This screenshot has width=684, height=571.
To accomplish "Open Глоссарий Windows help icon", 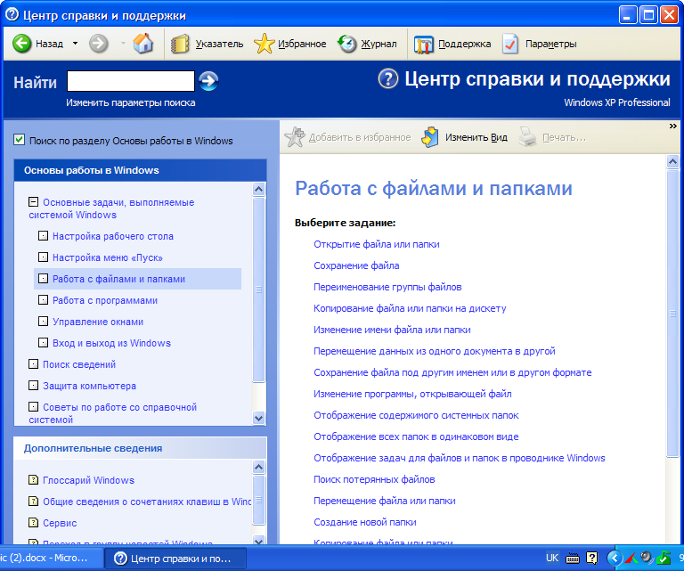I will [x=33, y=480].
